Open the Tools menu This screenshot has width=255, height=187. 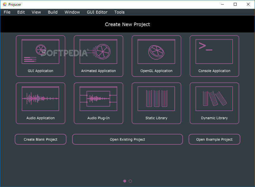(x=119, y=12)
